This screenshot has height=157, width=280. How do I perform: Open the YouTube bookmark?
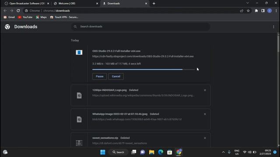25,17
